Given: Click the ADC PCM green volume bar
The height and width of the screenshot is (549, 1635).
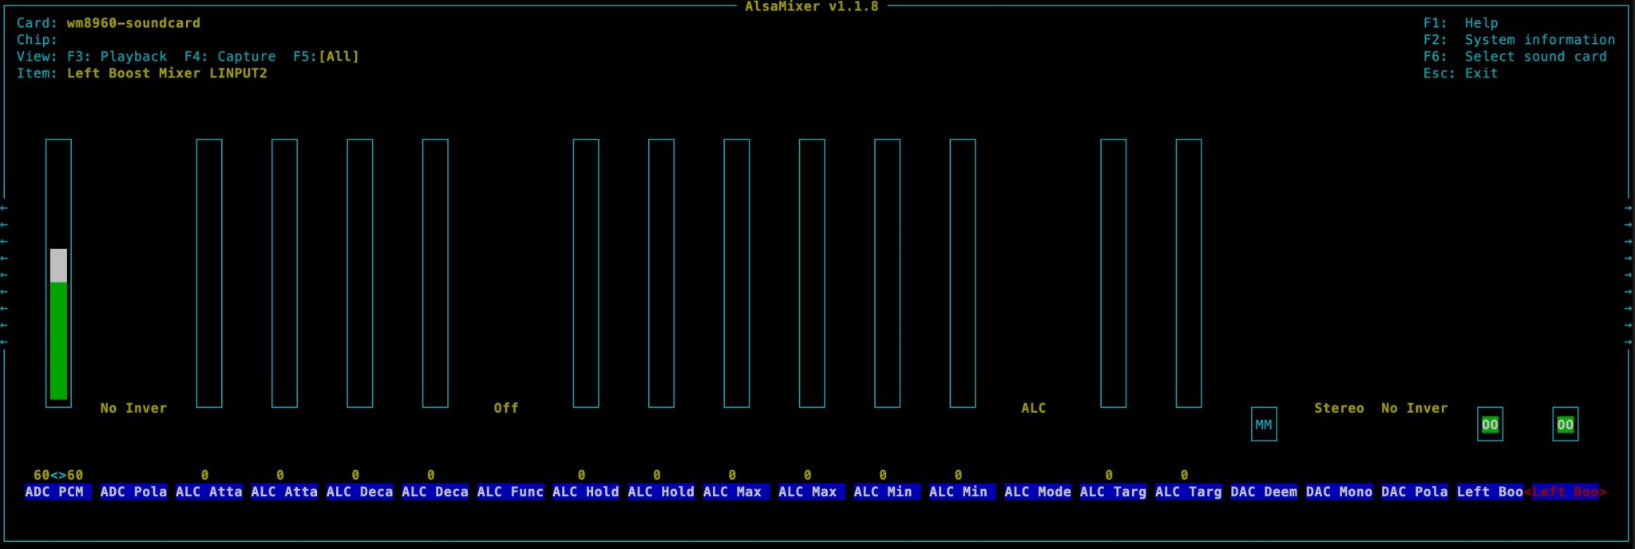Looking at the screenshot, I should click(58, 339).
